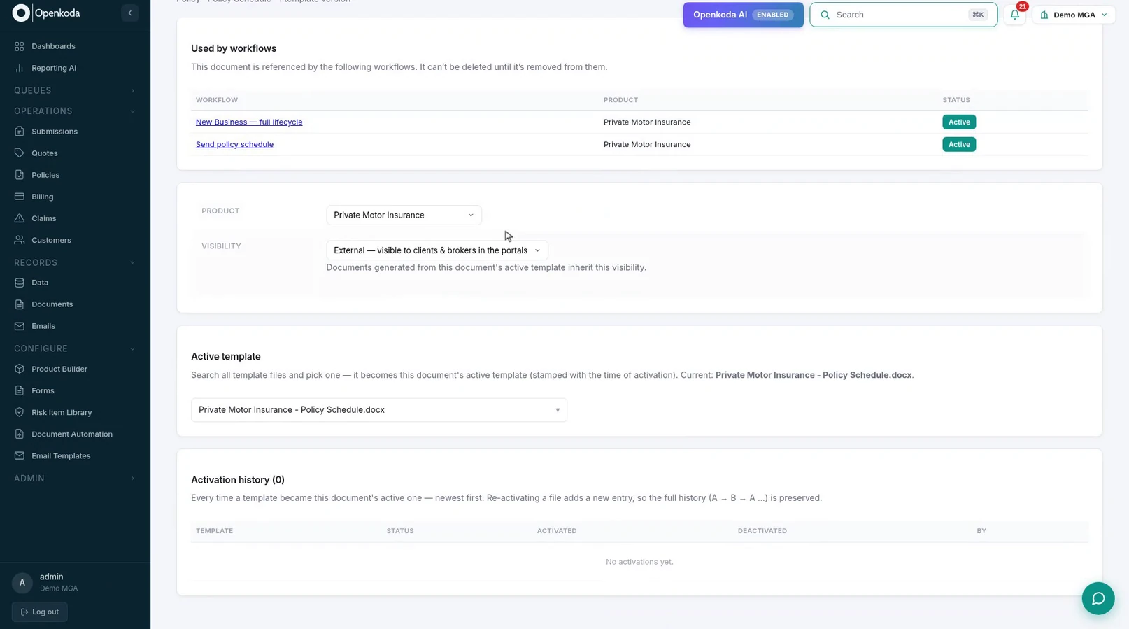Click the Document Automation icon

(20, 434)
